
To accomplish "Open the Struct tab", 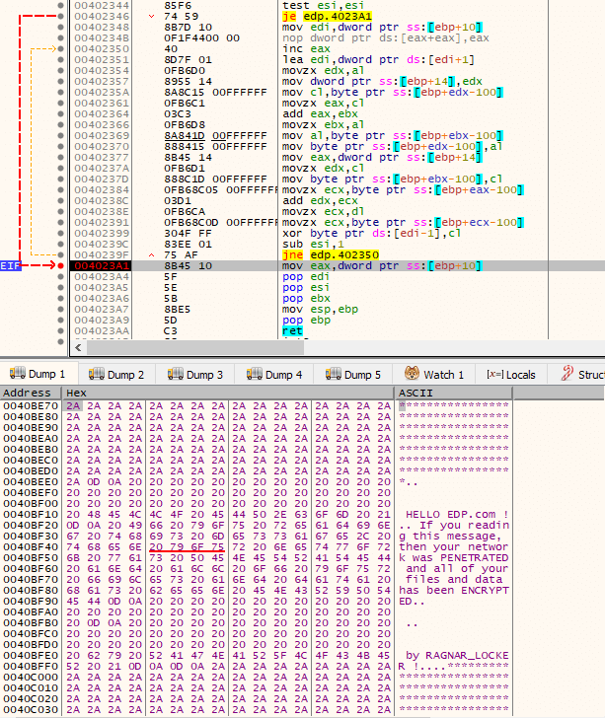I will coord(582,374).
